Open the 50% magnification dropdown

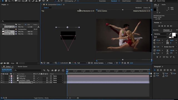tap(50, 63)
